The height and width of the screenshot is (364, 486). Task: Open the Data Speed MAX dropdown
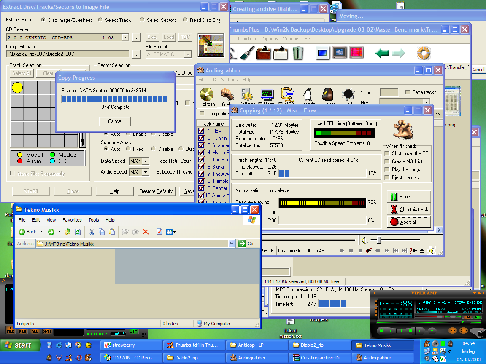click(146, 161)
